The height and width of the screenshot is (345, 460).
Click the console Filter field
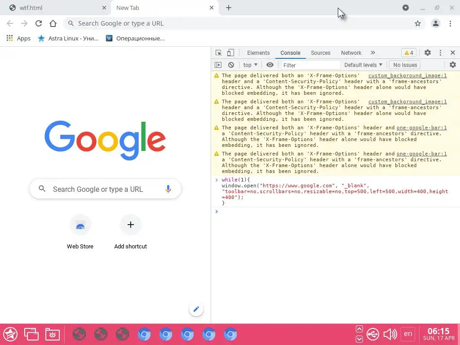tap(311, 65)
